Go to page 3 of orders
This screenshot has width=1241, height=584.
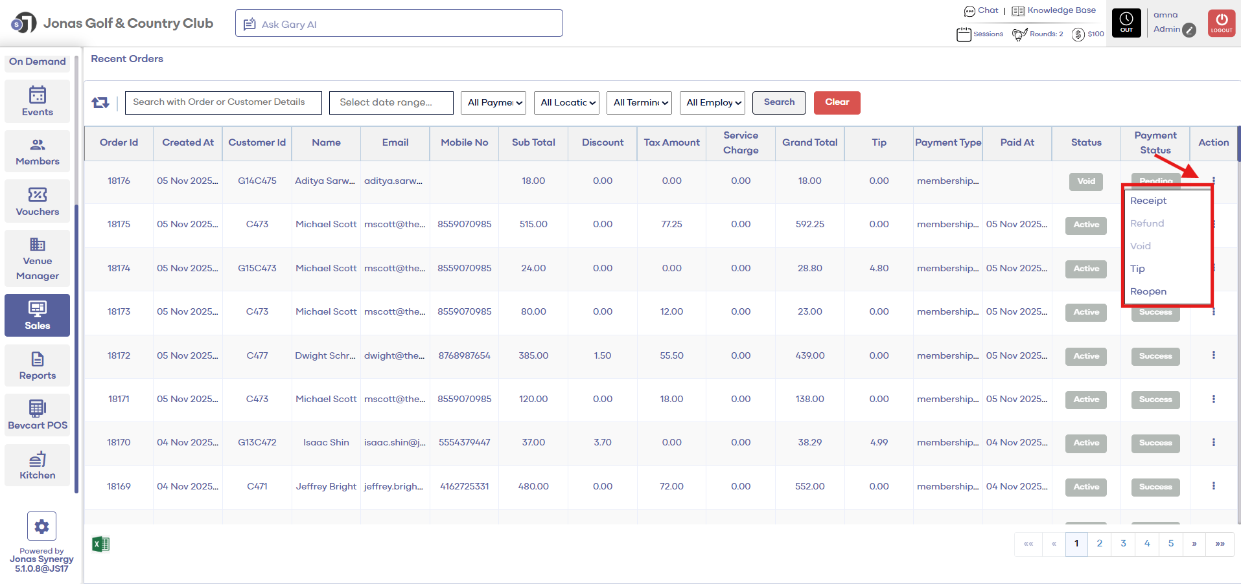[1123, 544]
